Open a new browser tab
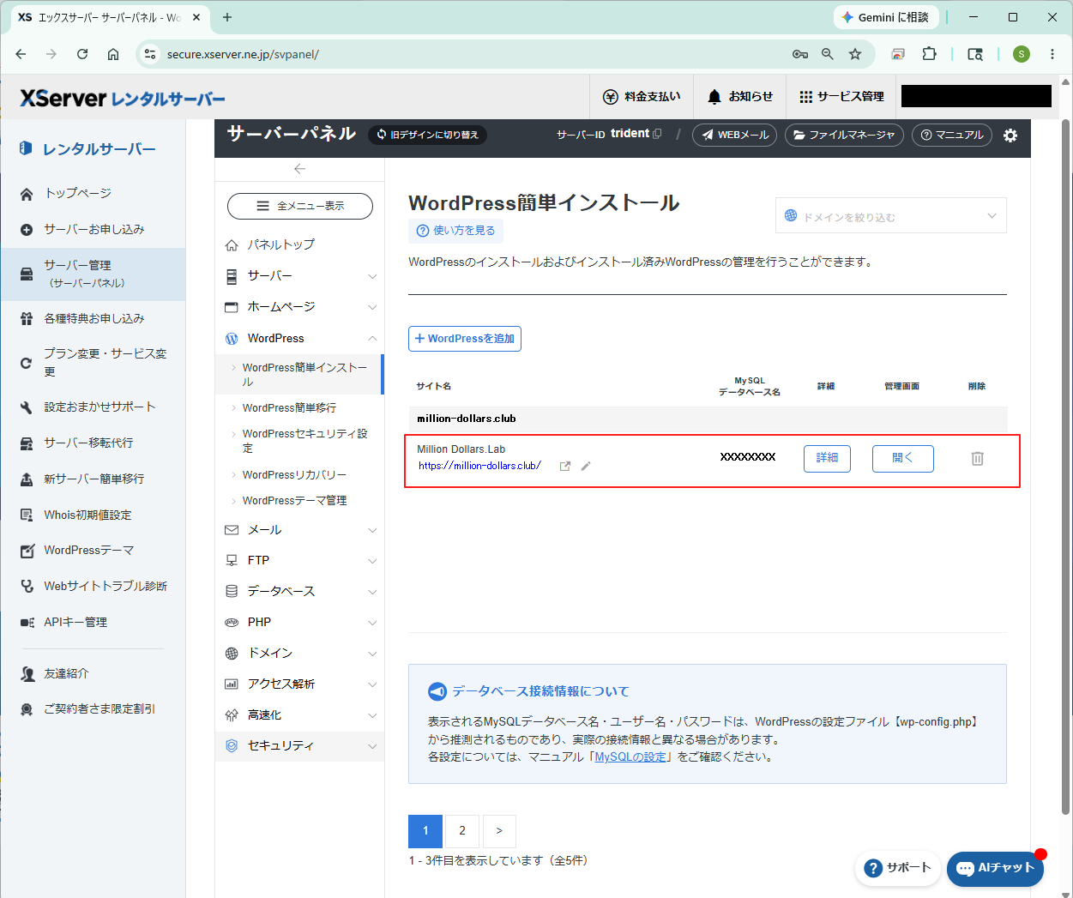Image resolution: width=1073 pixels, height=898 pixels. click(x=227, y=17)
